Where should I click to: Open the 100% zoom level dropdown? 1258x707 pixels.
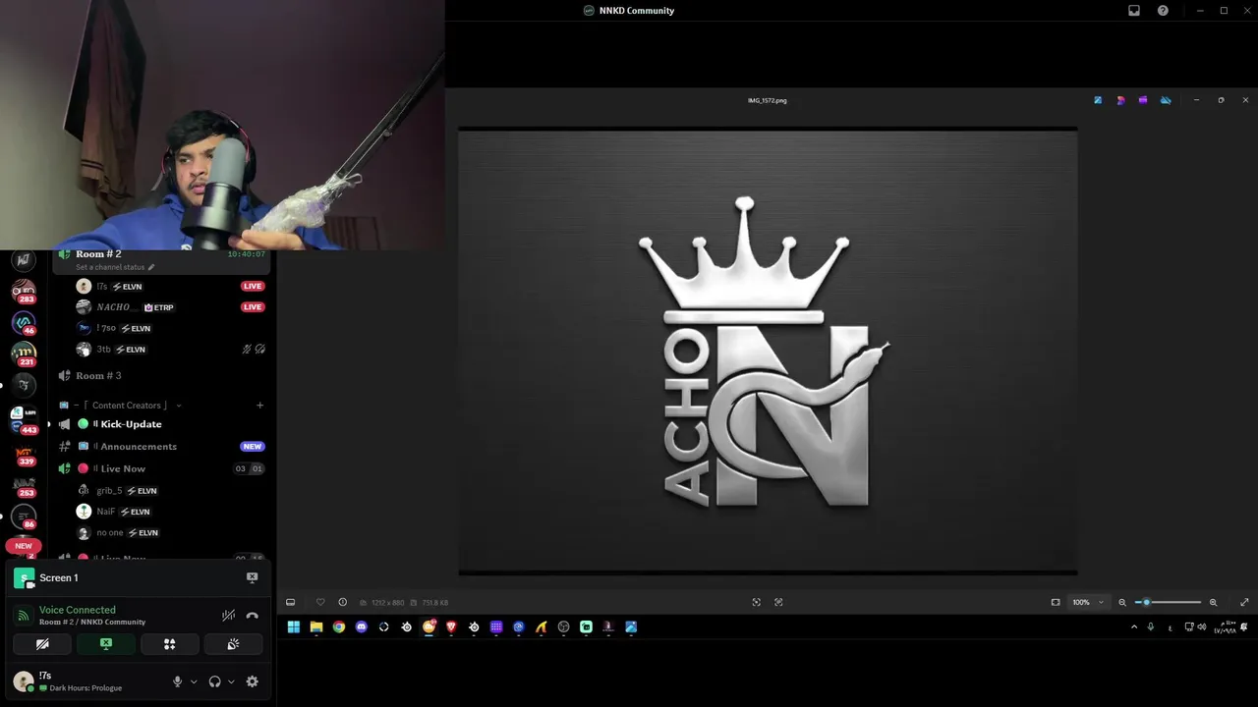[1087, 602]
